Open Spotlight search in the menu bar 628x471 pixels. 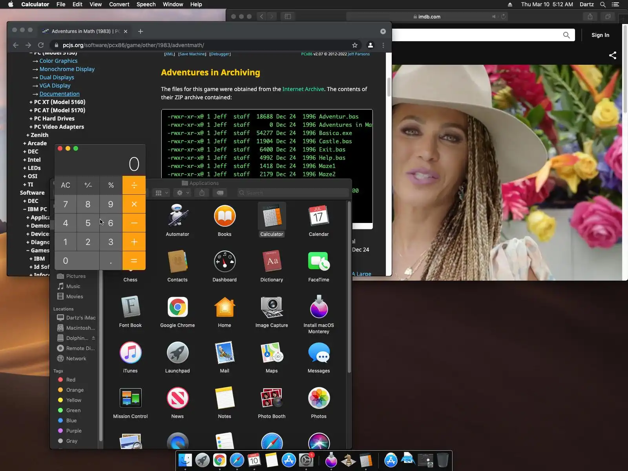[x=603, y=4]
